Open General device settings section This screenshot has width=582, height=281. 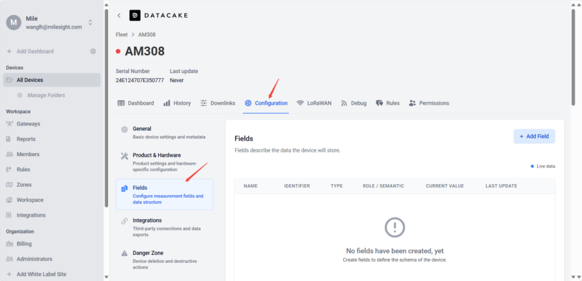(x=164, y=132)
